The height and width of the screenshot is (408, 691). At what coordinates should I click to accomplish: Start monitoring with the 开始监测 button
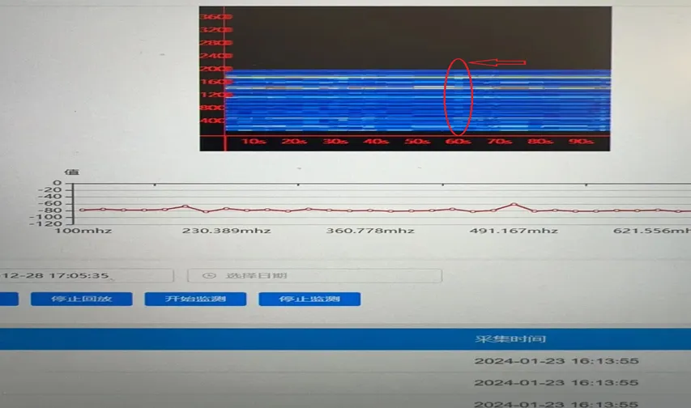195,300
